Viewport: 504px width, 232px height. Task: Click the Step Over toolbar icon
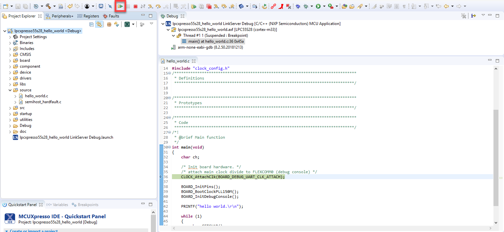click(158, 6)
